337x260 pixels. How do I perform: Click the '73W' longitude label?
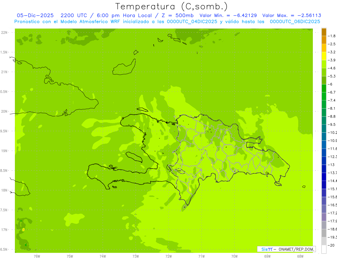point(136,256)
